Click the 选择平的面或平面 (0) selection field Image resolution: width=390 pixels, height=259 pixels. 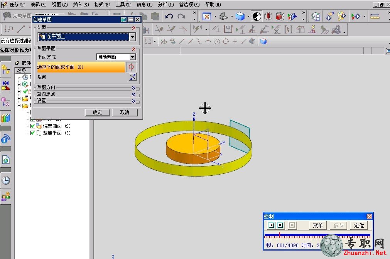point(81,67)
